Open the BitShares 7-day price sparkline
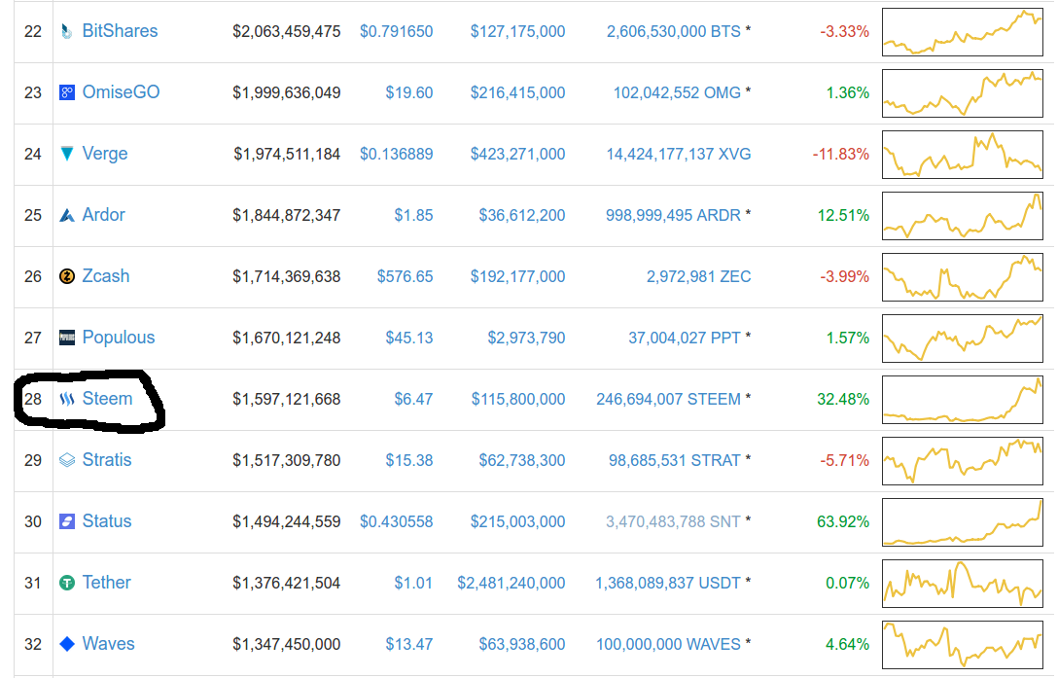This screenshot has height=678, width=1058. point(962,32)
